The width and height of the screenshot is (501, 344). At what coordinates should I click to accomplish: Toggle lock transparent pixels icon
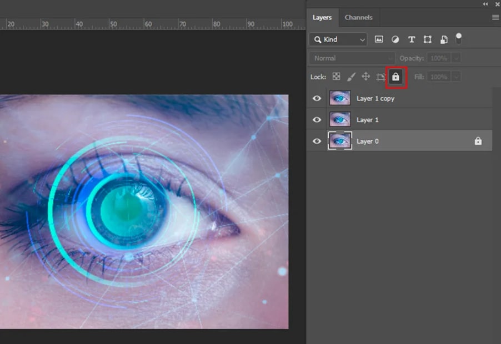[336, 77]
